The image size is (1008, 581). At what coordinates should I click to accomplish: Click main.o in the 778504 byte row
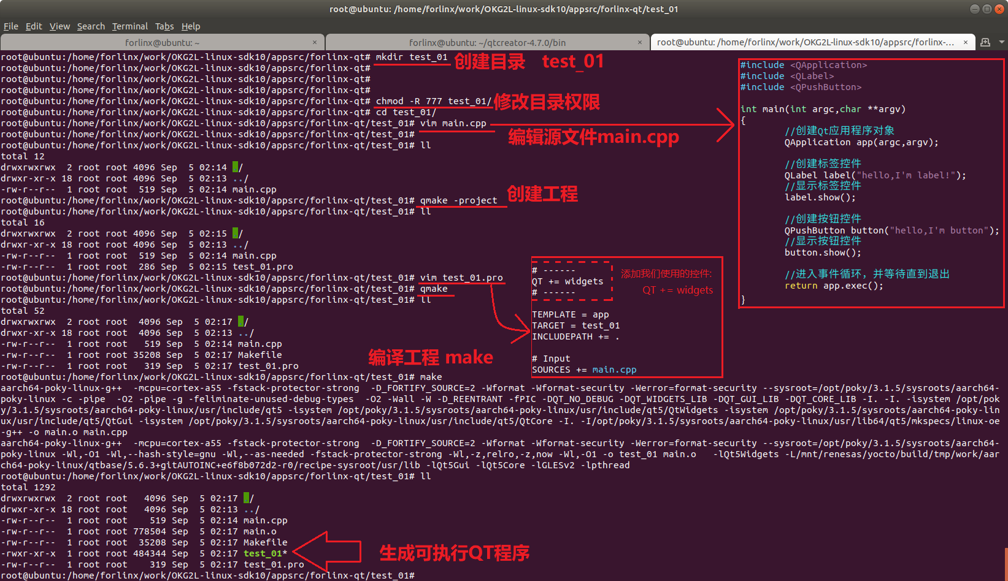coord(260,531)
